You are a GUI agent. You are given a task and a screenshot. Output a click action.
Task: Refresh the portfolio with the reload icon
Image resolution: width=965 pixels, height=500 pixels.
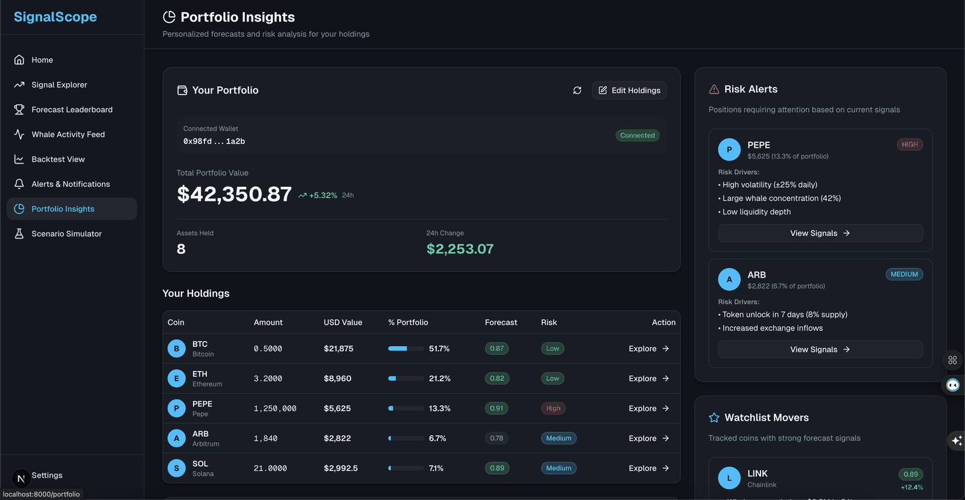577,90
